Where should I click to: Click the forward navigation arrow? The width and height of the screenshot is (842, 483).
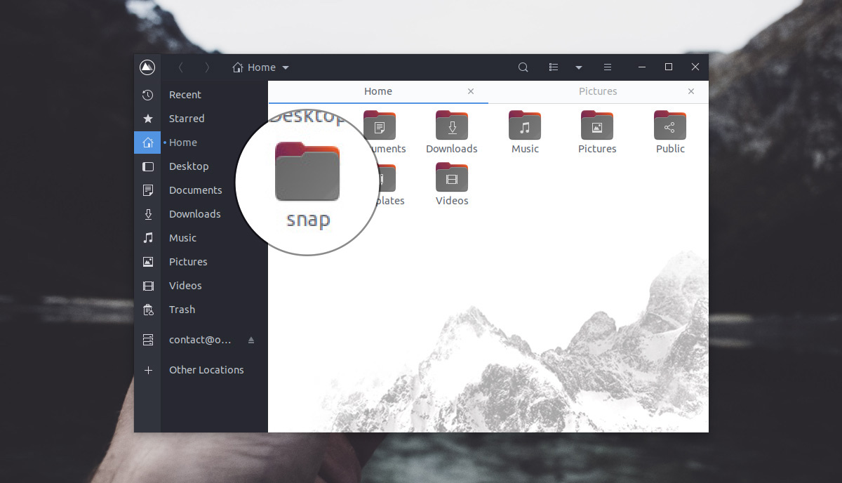208,67
